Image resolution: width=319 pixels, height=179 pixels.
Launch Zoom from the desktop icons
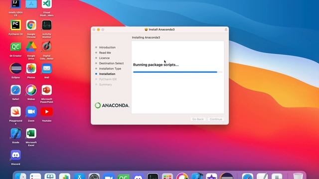[31, 112]
